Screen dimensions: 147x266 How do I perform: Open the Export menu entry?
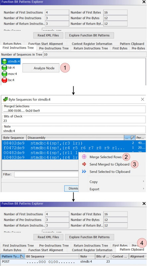94,189
